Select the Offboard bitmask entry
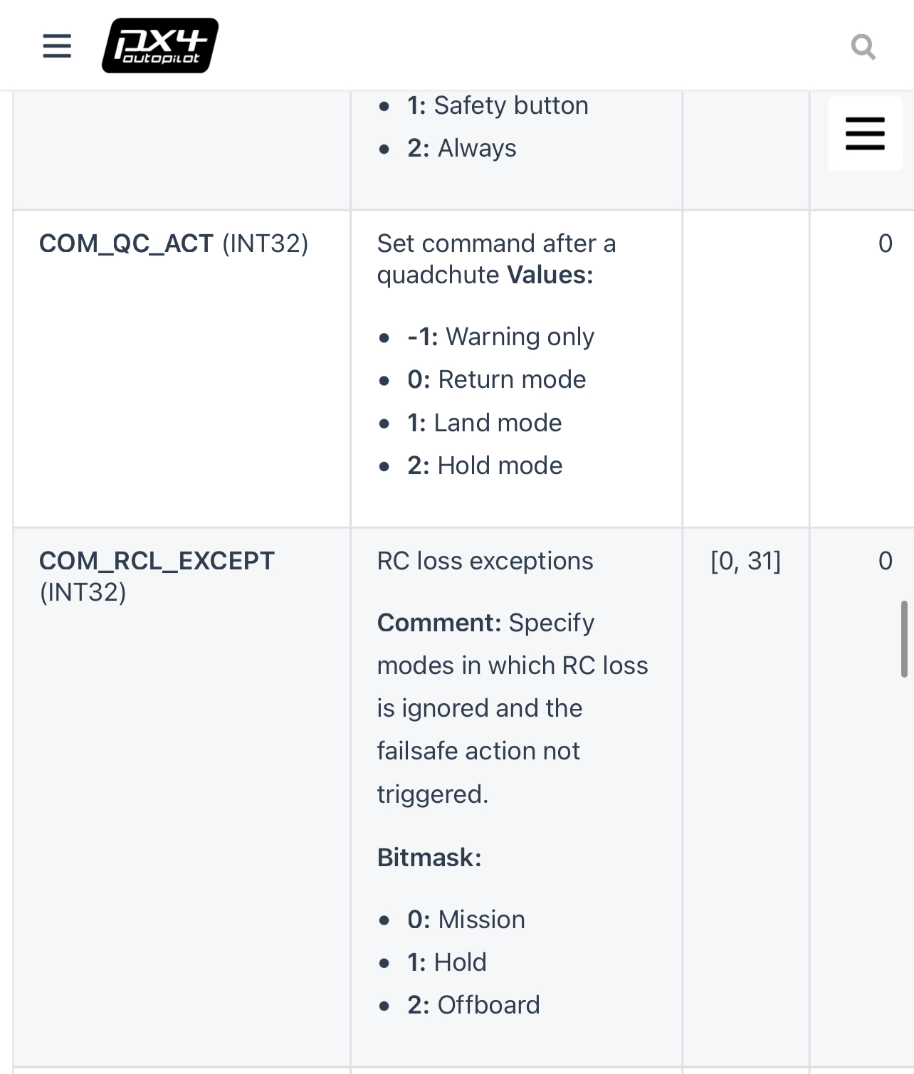The height and width of the screenshot is (1074, 914). (x=473, y=1004)
